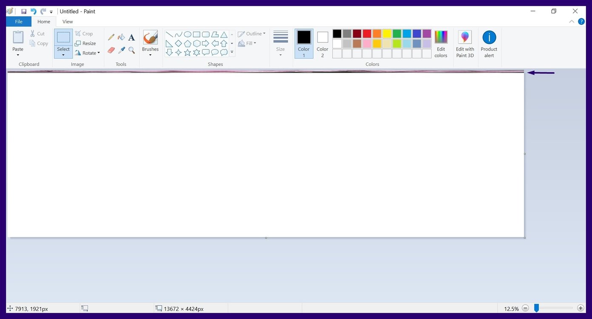Viewport: 592px width, 319px height.
Task: Open the Rotate dropdown
Action: 88,53
